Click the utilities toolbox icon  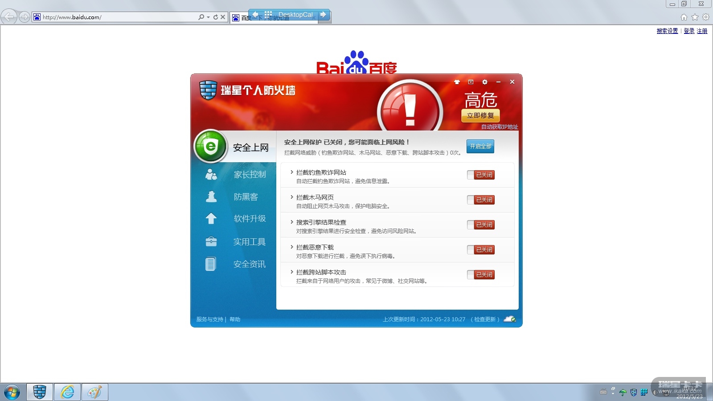(x=211, y=241)
